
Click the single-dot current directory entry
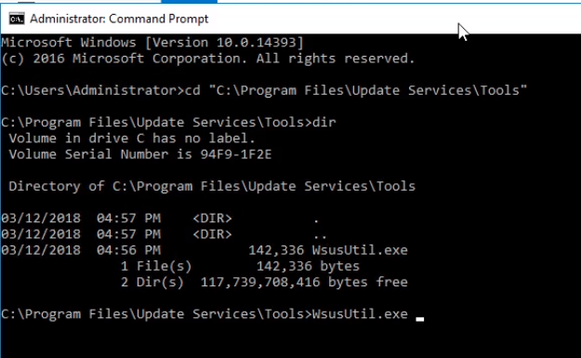tap(316, 220)
